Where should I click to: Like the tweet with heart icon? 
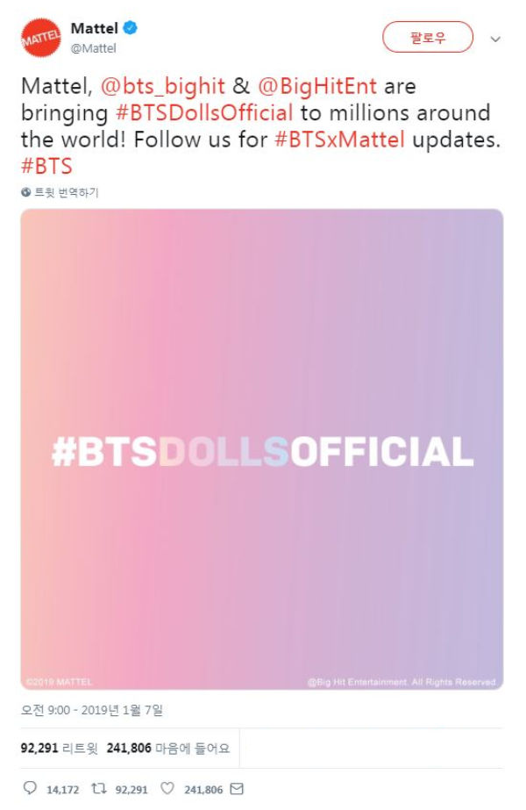(x=167, y=788)
